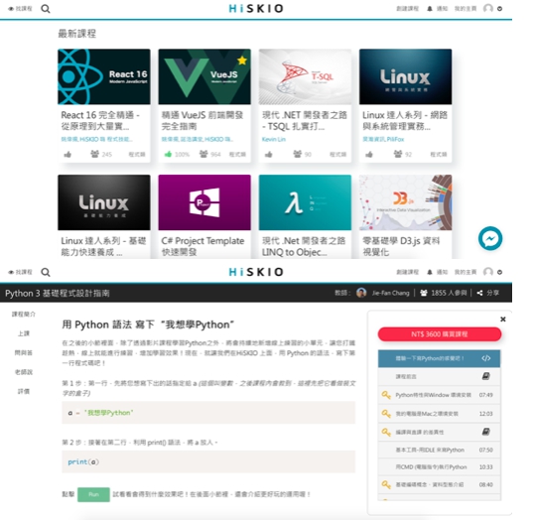Click code block a = '我想學Python'
This screenshot has height=520, width=534.
click(x=208, y=413)
